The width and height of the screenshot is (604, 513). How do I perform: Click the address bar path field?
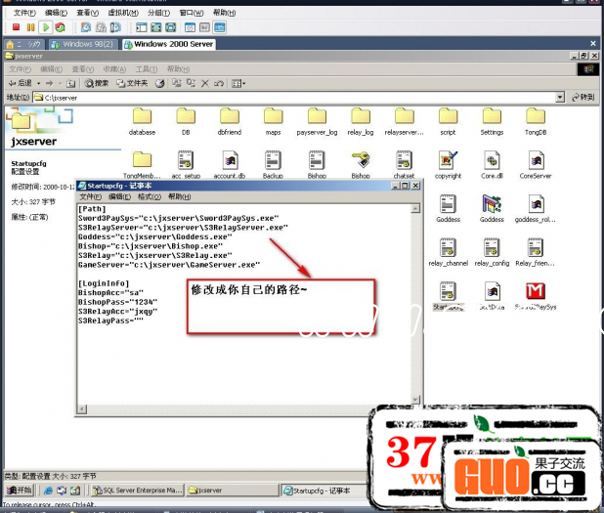coord(293,98)
